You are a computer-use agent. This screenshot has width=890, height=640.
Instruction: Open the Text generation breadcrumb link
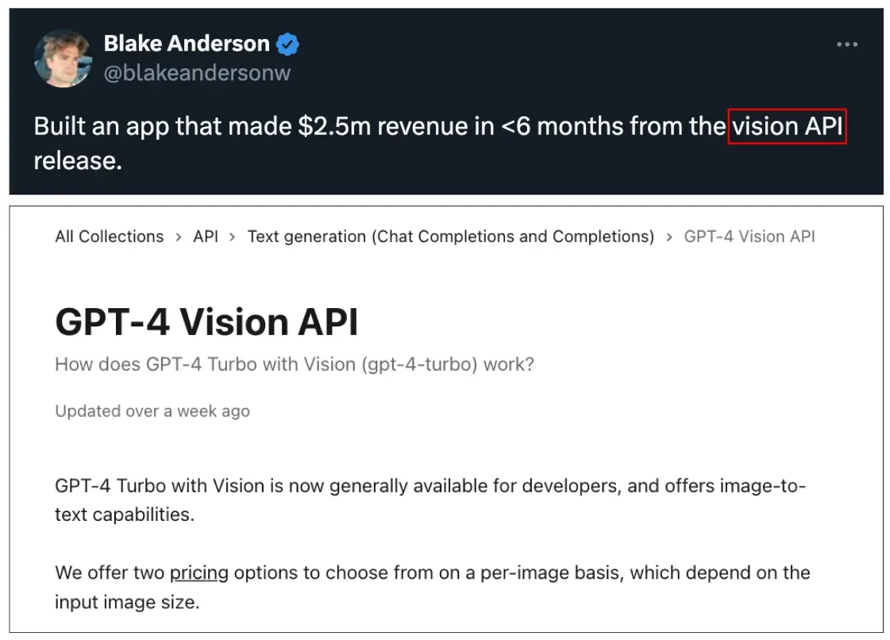pos(452,236)
